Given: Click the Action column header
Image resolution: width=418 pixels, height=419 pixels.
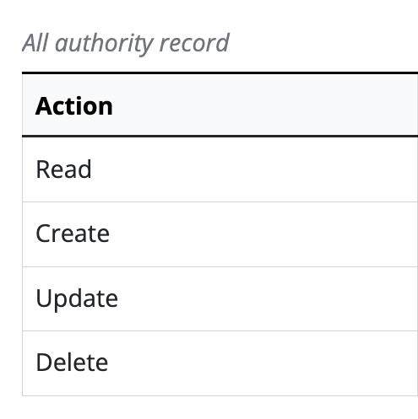Looking at the screenshot, I should point(74,106).
